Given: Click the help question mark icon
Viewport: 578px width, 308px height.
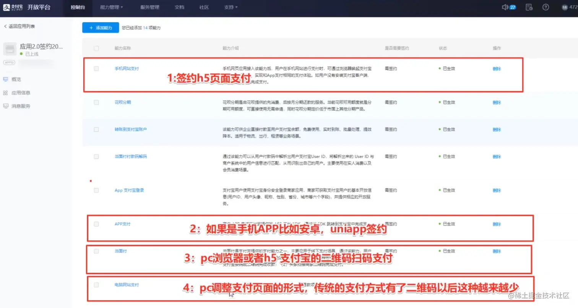Looking at the screenshot, I should click(546, 7).
